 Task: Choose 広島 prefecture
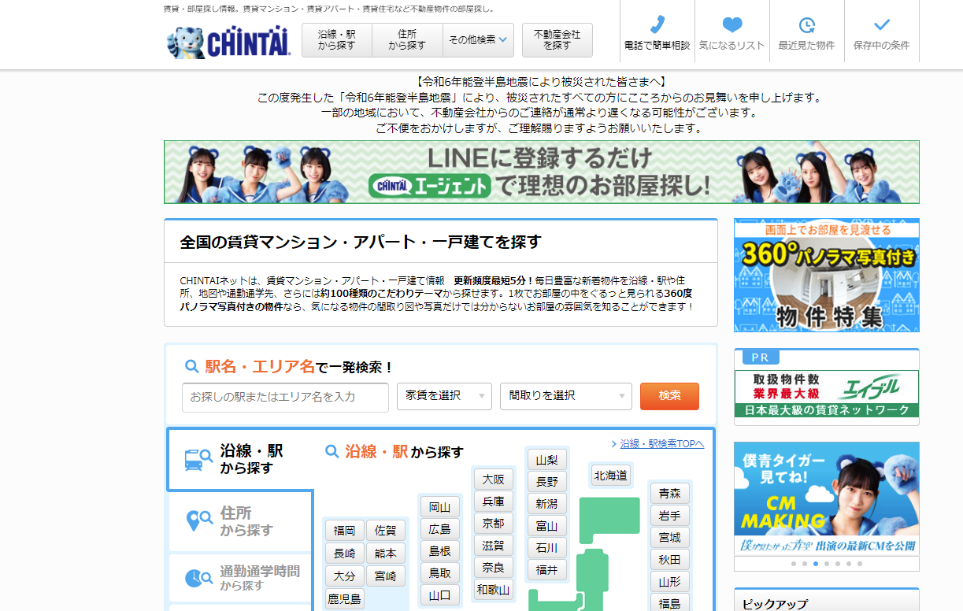(440, 529)
